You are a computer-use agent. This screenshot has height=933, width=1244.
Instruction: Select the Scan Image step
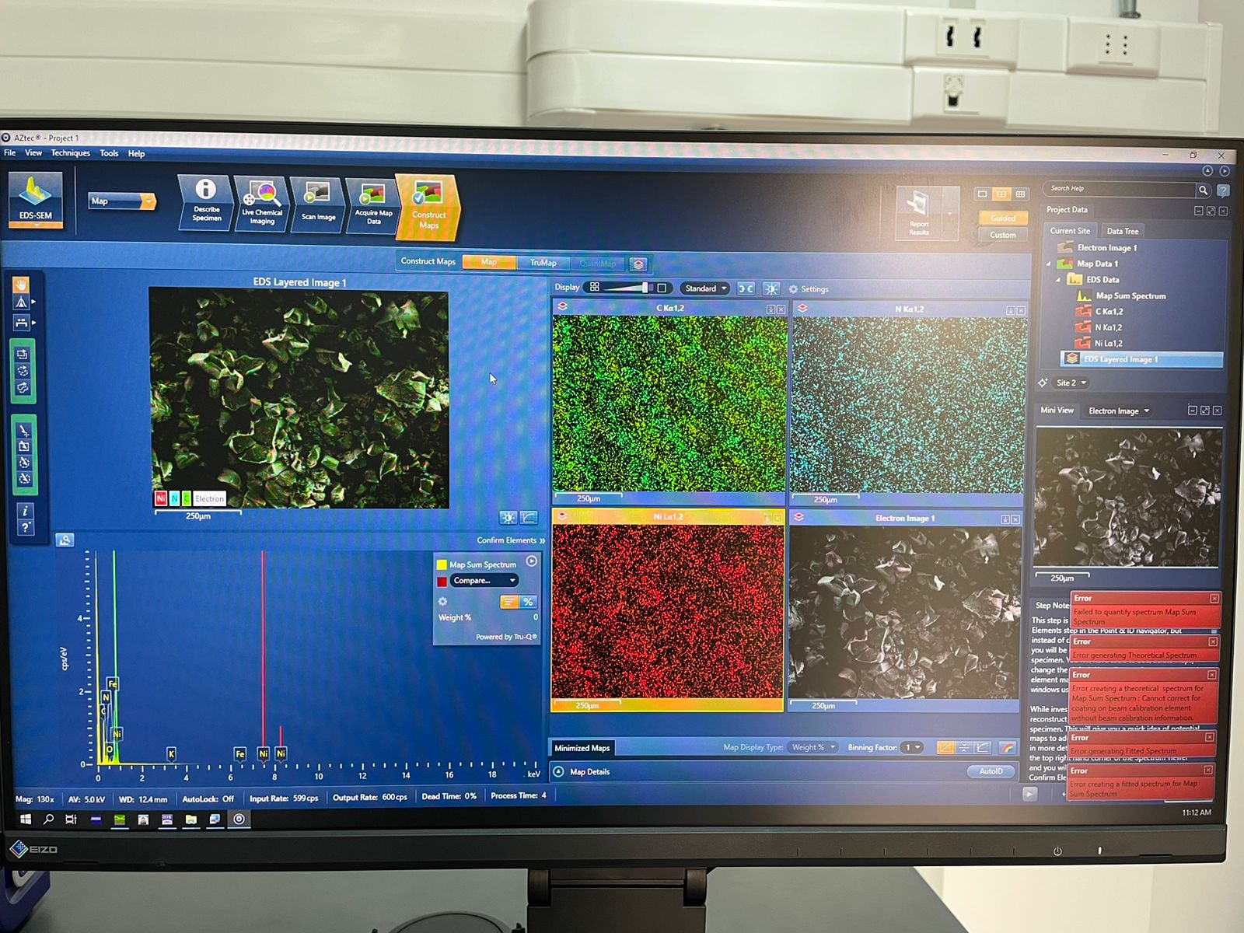click(318, 203)
